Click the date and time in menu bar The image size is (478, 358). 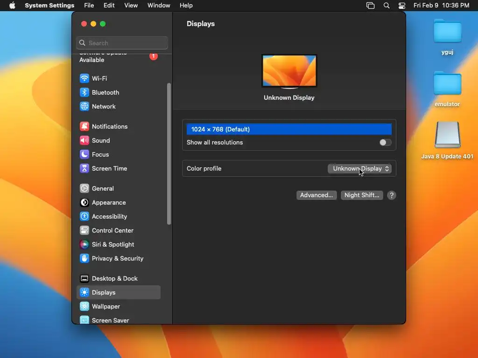coord(442,6)
